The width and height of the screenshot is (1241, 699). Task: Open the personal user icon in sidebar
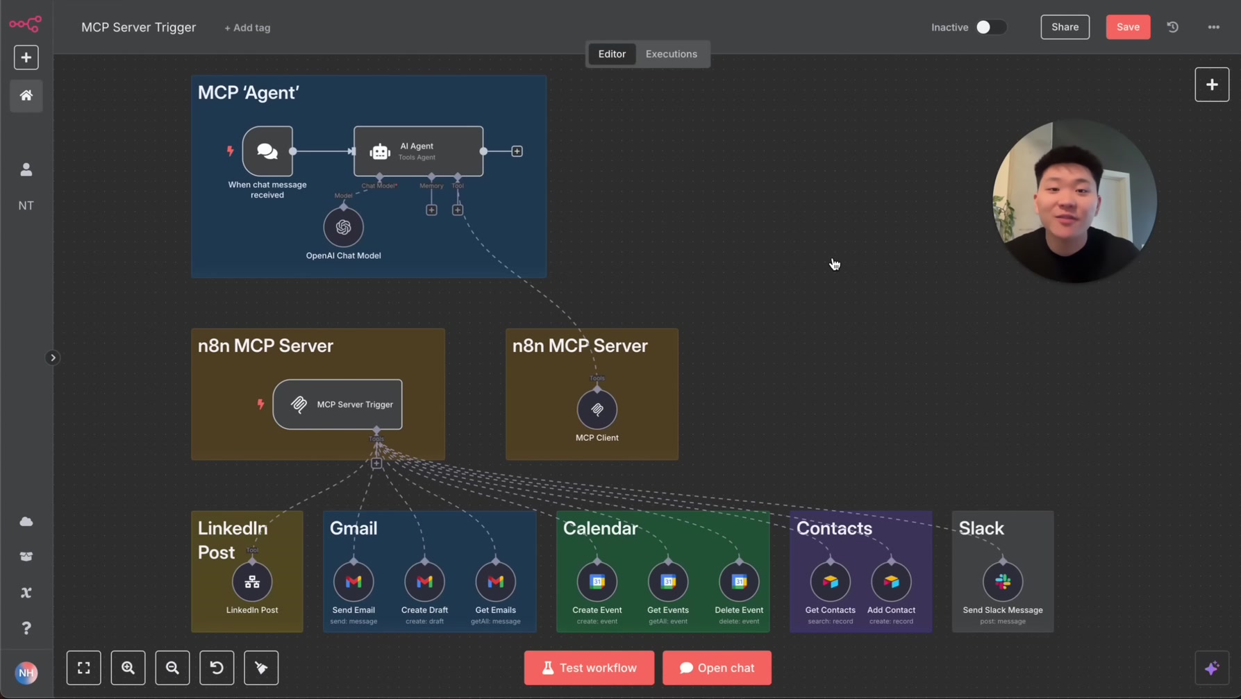coord(26,169)
